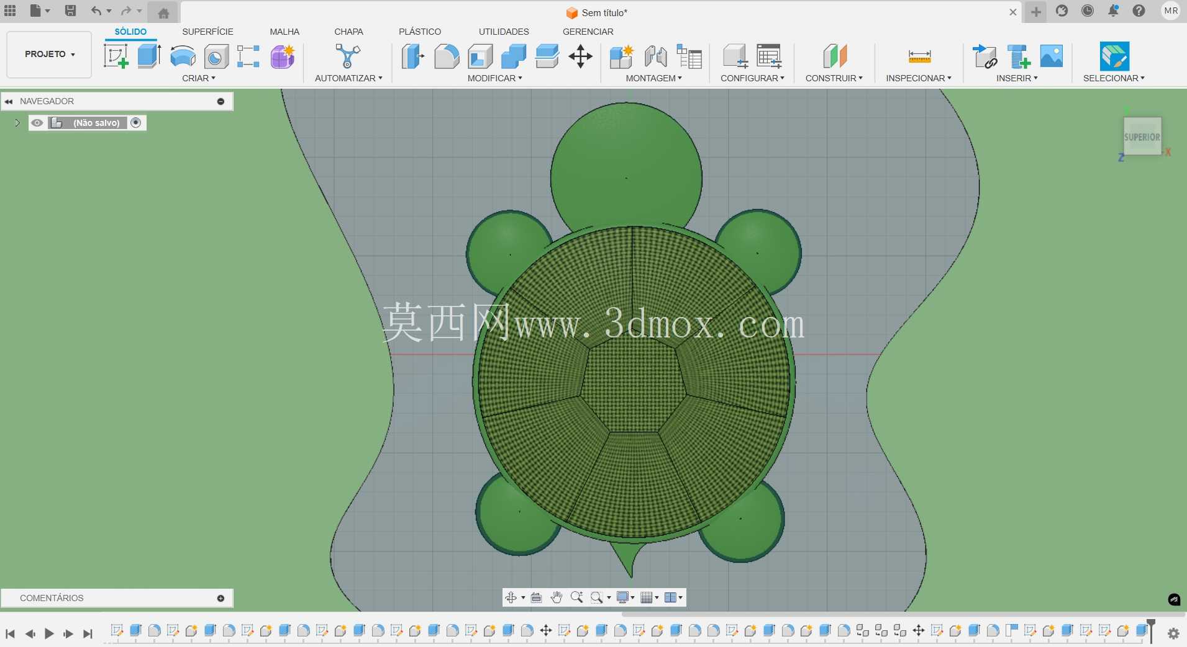Open the SELECIONAR dropdown menu
Viewport: 1187px width, 647px height.
[1114, 78]
